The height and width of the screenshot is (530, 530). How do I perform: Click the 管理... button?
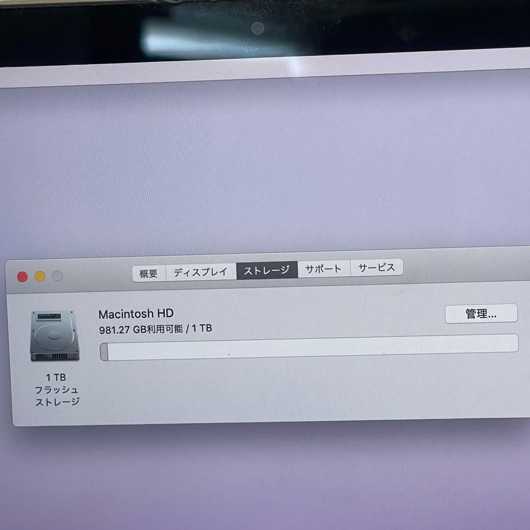pyautogui.click(x=480, y=314)
